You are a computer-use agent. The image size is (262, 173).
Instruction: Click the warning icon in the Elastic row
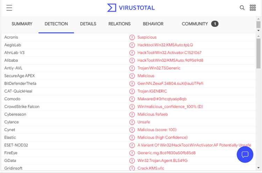coord(132,137)
